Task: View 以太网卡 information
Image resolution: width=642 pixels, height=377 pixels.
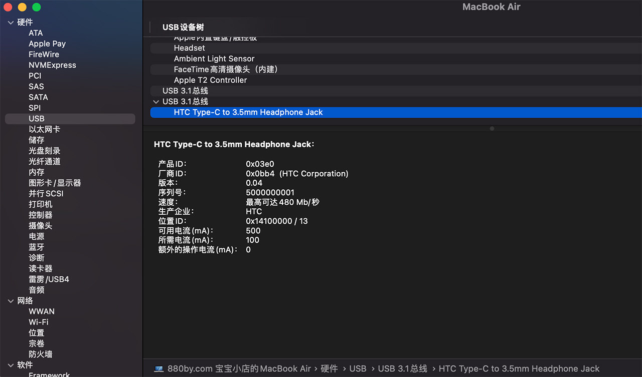Action: 44,129
